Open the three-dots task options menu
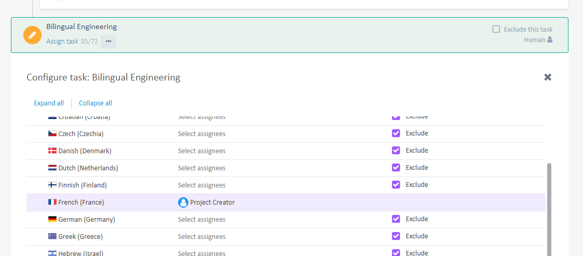Image resolution: width=583 pixels, height=256 pixels. [x=109, y=42]
